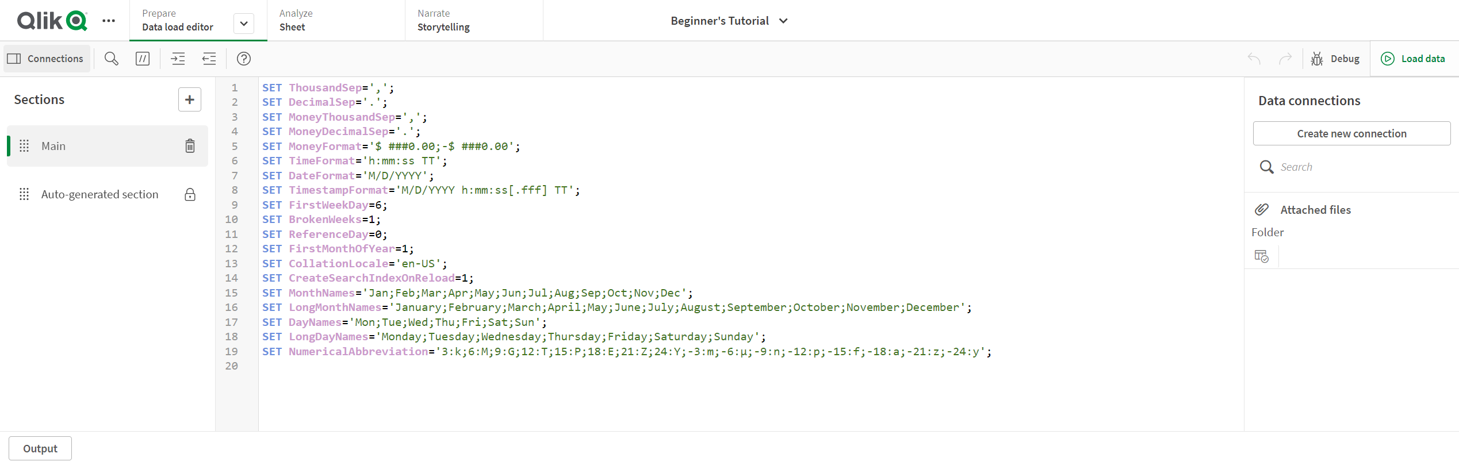This screenshot has height=465, width=1459.
Task: Select the Main section
Action: (108, 146)
